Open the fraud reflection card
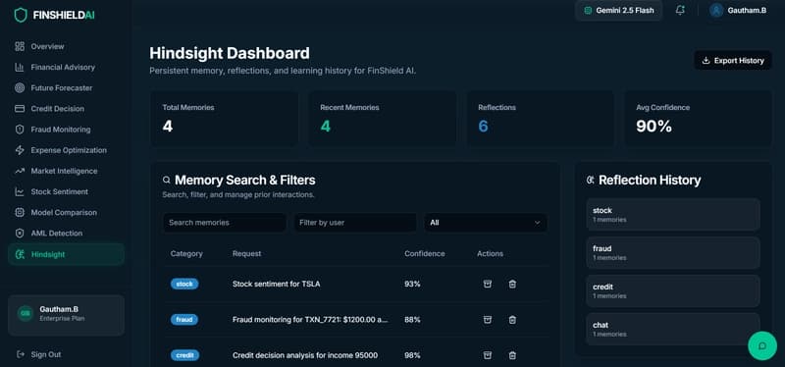This screenshot has height=367, width=785. (x=673, y=252)
